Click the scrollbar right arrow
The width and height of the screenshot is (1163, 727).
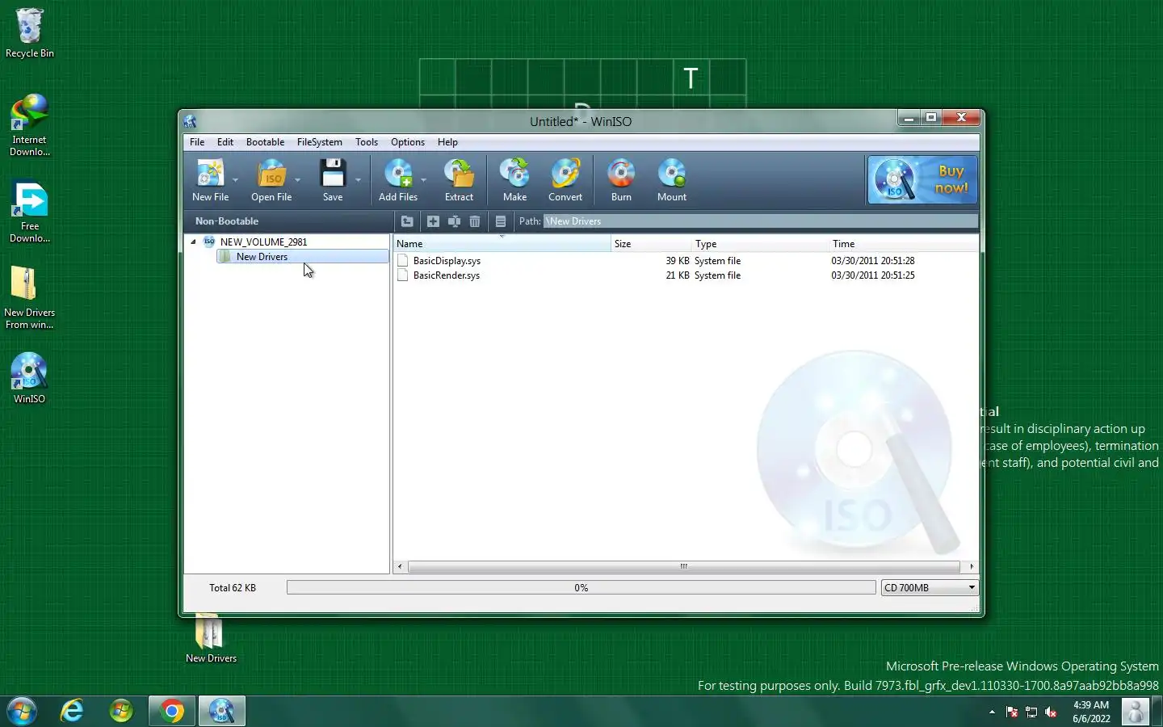pos(972,566)
